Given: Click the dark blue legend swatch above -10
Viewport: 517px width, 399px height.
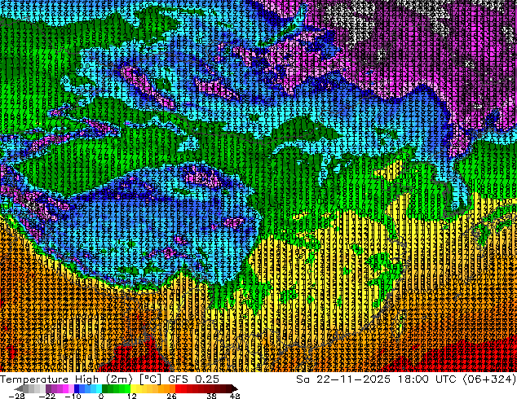Looking at the screenshot, I should (x=77, y=388).
